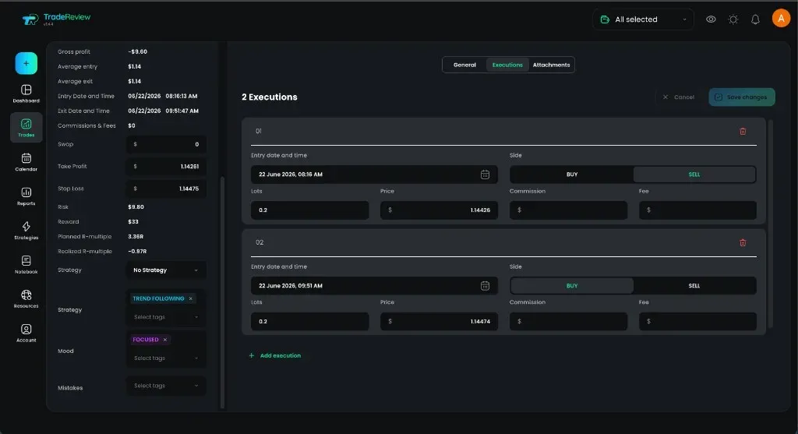The height and width of the screenshot is (434, 798).
Task: Click execution 01 Fee field
Action: click(697, 210)
